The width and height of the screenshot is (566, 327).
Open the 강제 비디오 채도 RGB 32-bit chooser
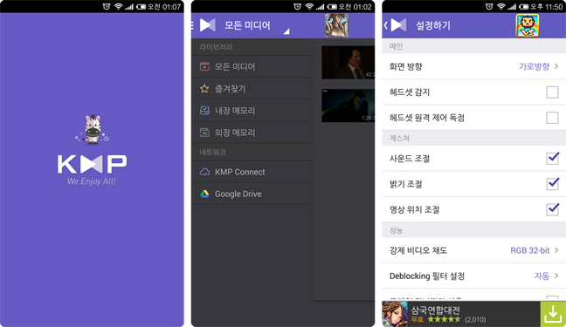474,250
